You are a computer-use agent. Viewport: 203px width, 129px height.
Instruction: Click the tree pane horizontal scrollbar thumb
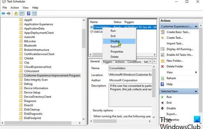(38, 123)
